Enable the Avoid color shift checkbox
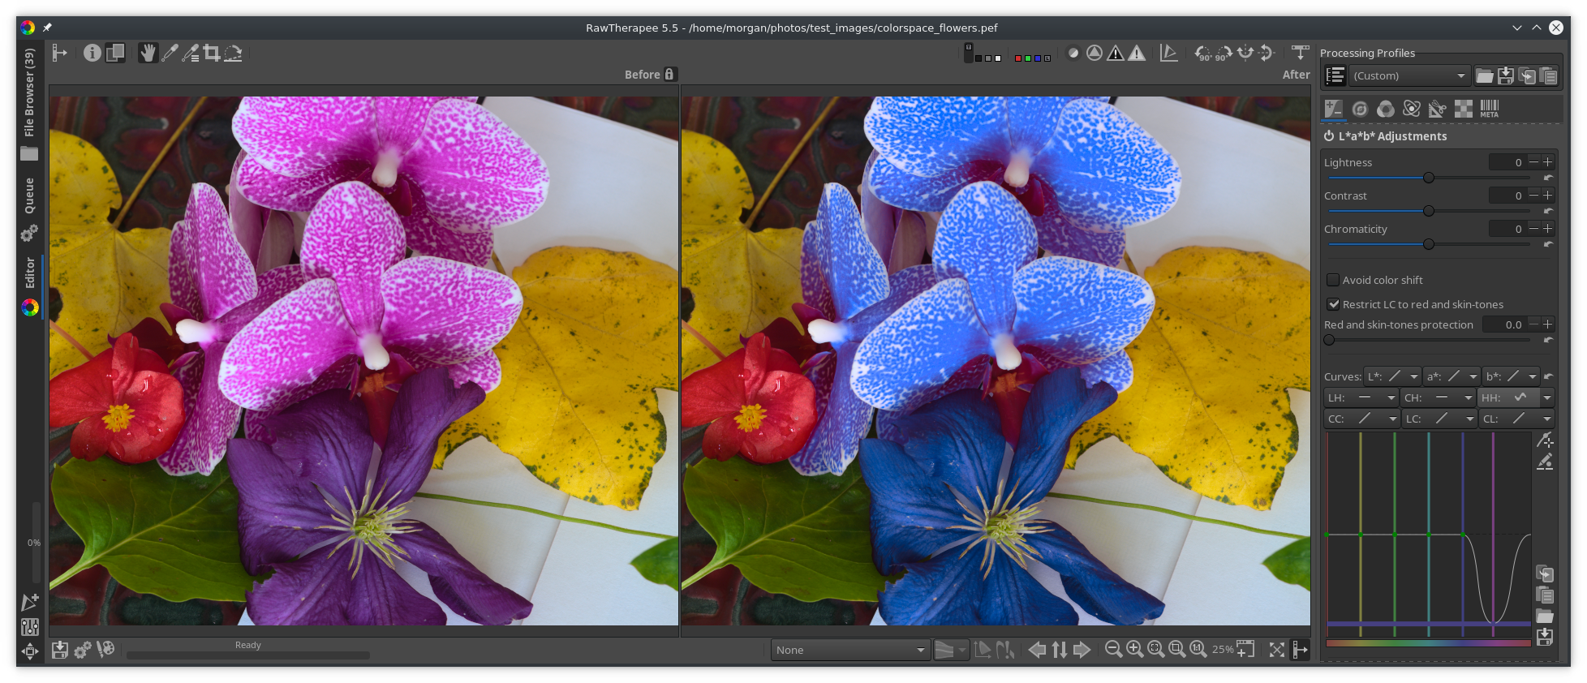 click(x=1333, y=280)
